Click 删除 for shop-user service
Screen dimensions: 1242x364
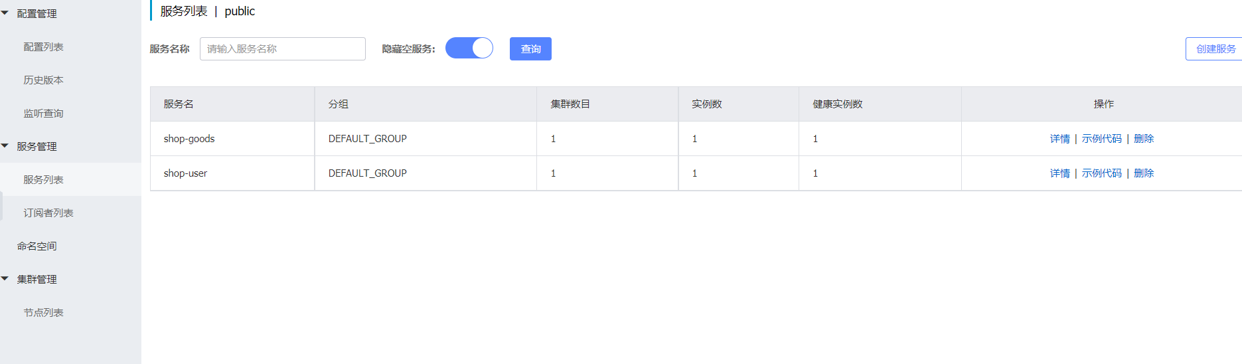tap(1144, 173)
